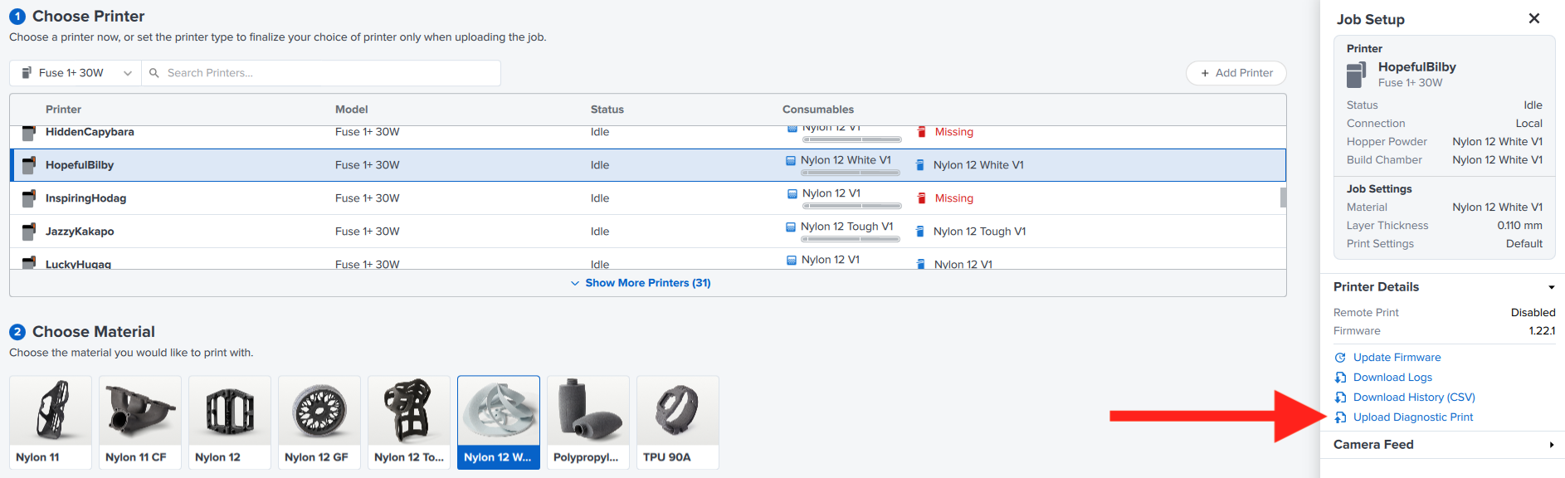
Task: Select the InspiringHodag printer row
Action: click(644, 198)
